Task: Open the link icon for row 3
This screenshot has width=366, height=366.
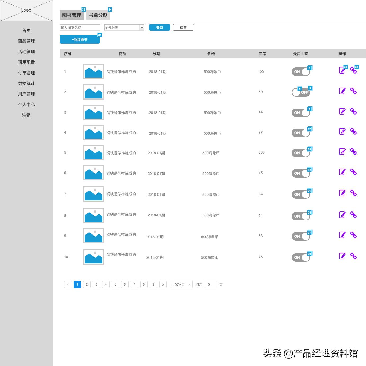Action: pos(354,111)
